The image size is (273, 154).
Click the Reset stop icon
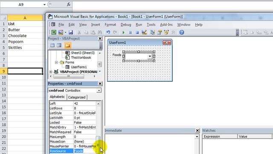(137, 33)
